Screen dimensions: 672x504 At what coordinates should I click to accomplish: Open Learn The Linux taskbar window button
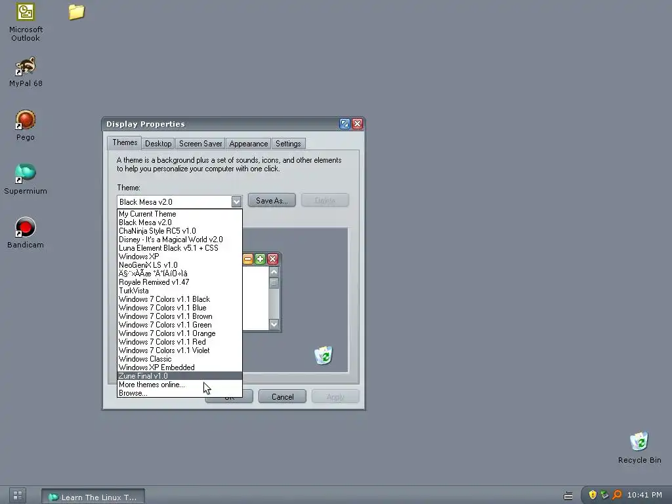[x=93, y=497]
